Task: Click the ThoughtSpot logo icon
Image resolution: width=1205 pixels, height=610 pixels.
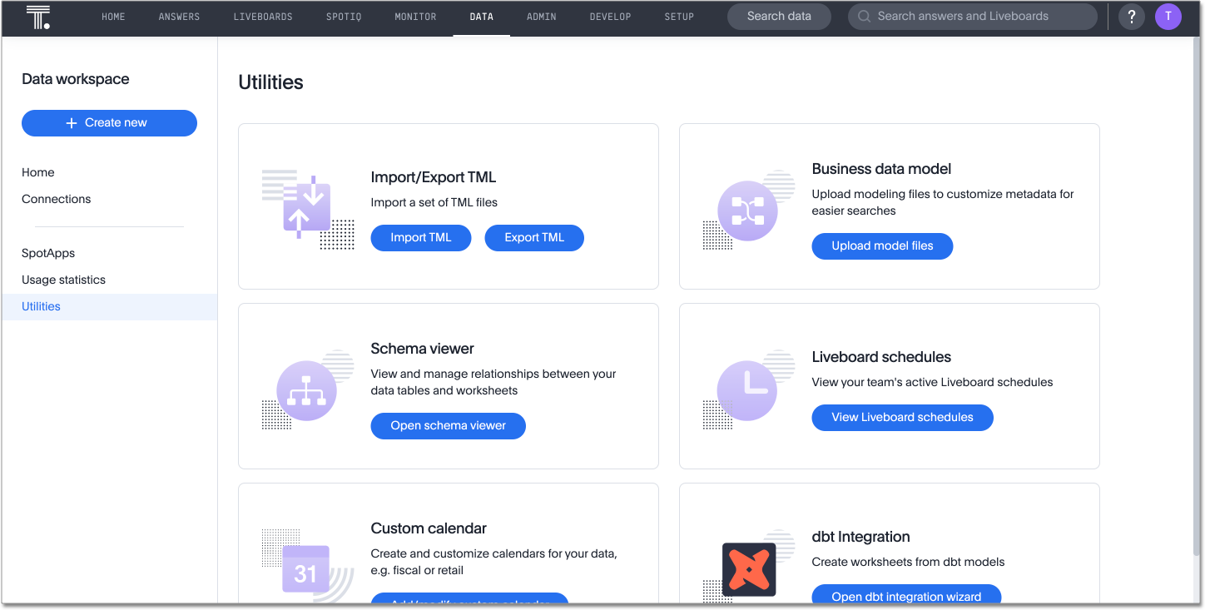Action: [x=38, y=17]
